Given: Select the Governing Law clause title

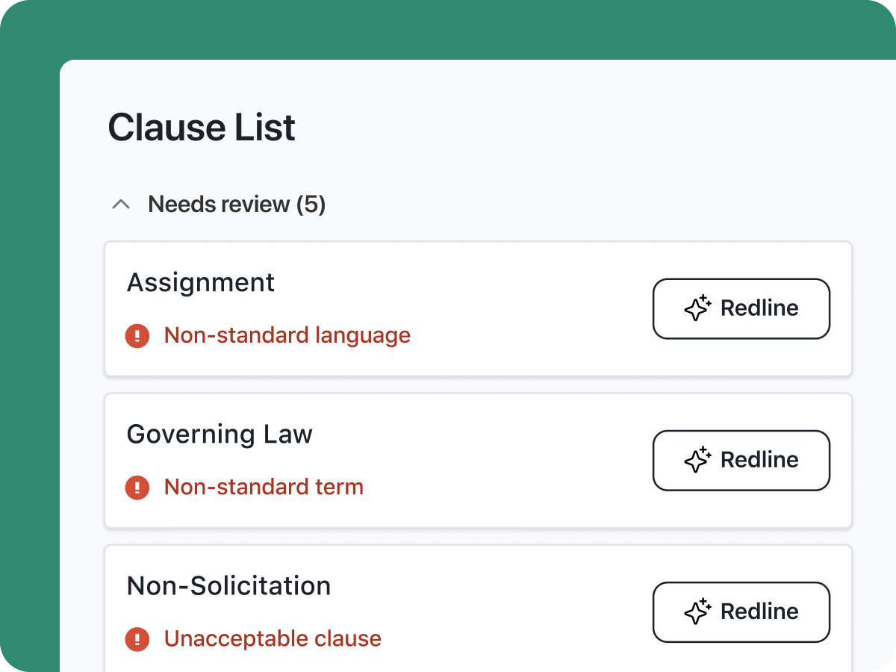Looking at the screenshot, I should [220, 434].
